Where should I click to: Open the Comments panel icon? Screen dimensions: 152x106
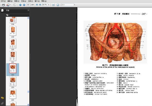click(x=3, y=98)
